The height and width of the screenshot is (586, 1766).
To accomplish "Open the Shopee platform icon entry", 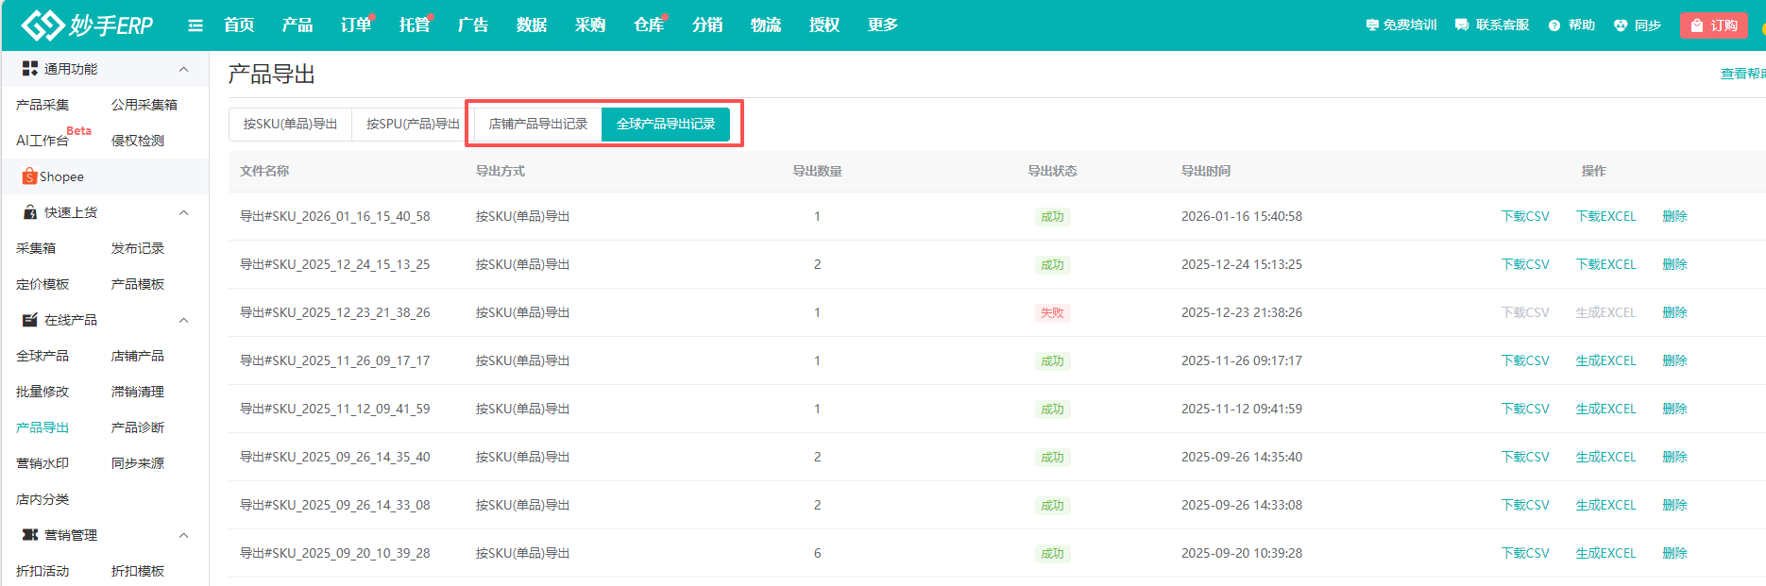I will tap(30, 176).
